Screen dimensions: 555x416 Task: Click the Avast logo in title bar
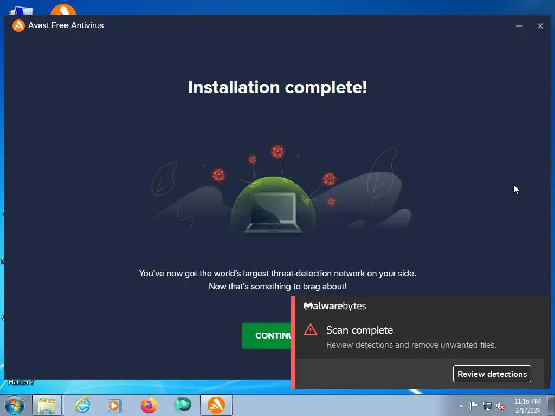(x=18, y=25)
